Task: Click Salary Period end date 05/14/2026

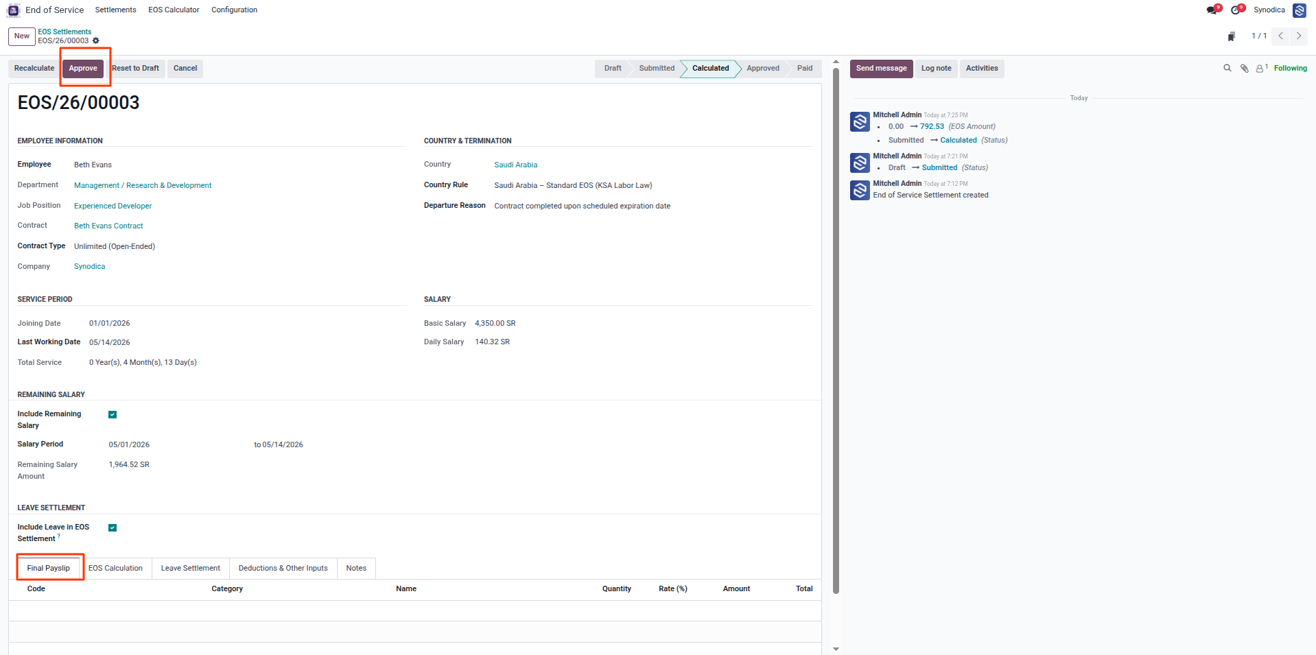Action: coord(283,444)
